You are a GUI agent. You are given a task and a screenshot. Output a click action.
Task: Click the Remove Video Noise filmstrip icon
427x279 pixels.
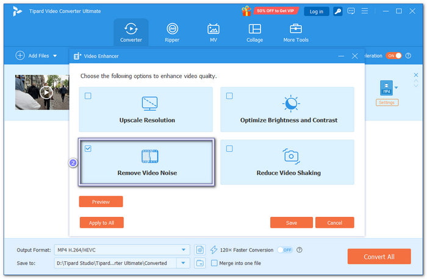click(x=150, y=157)
